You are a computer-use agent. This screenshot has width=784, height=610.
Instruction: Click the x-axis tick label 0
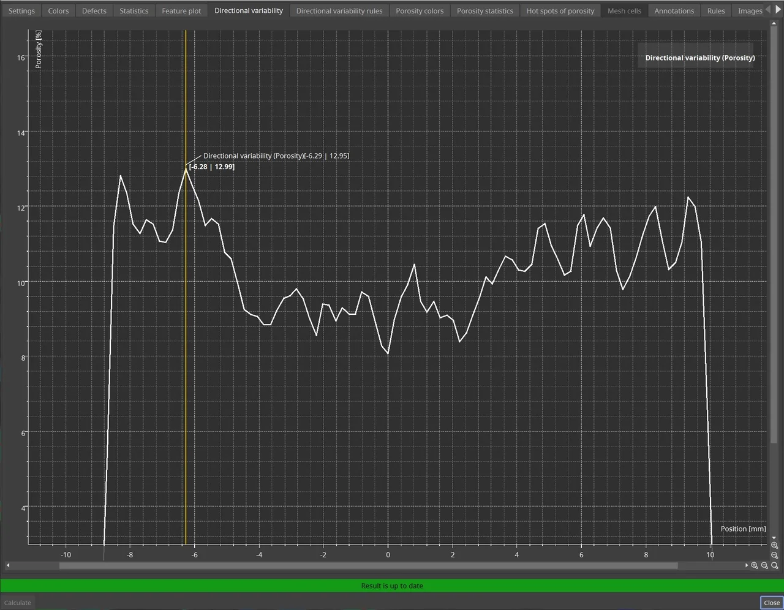[388, 555]
